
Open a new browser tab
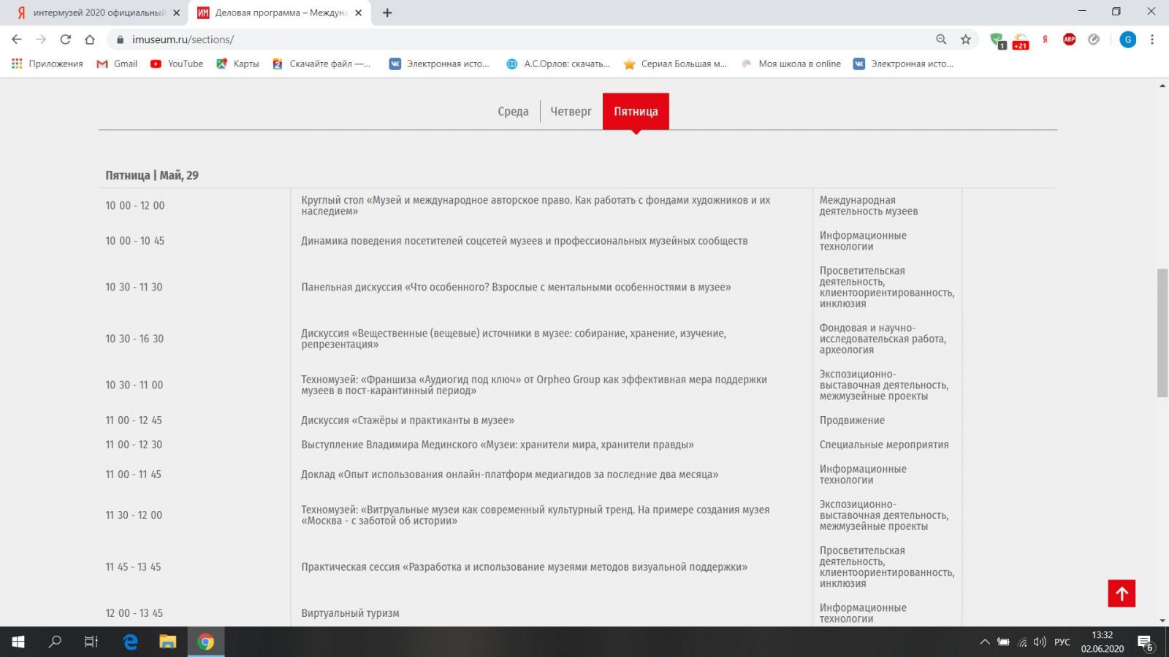click(387, 12)
